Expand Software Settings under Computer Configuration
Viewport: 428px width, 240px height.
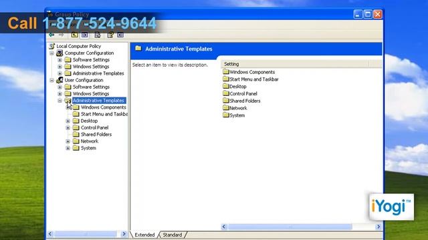[60, 60]
